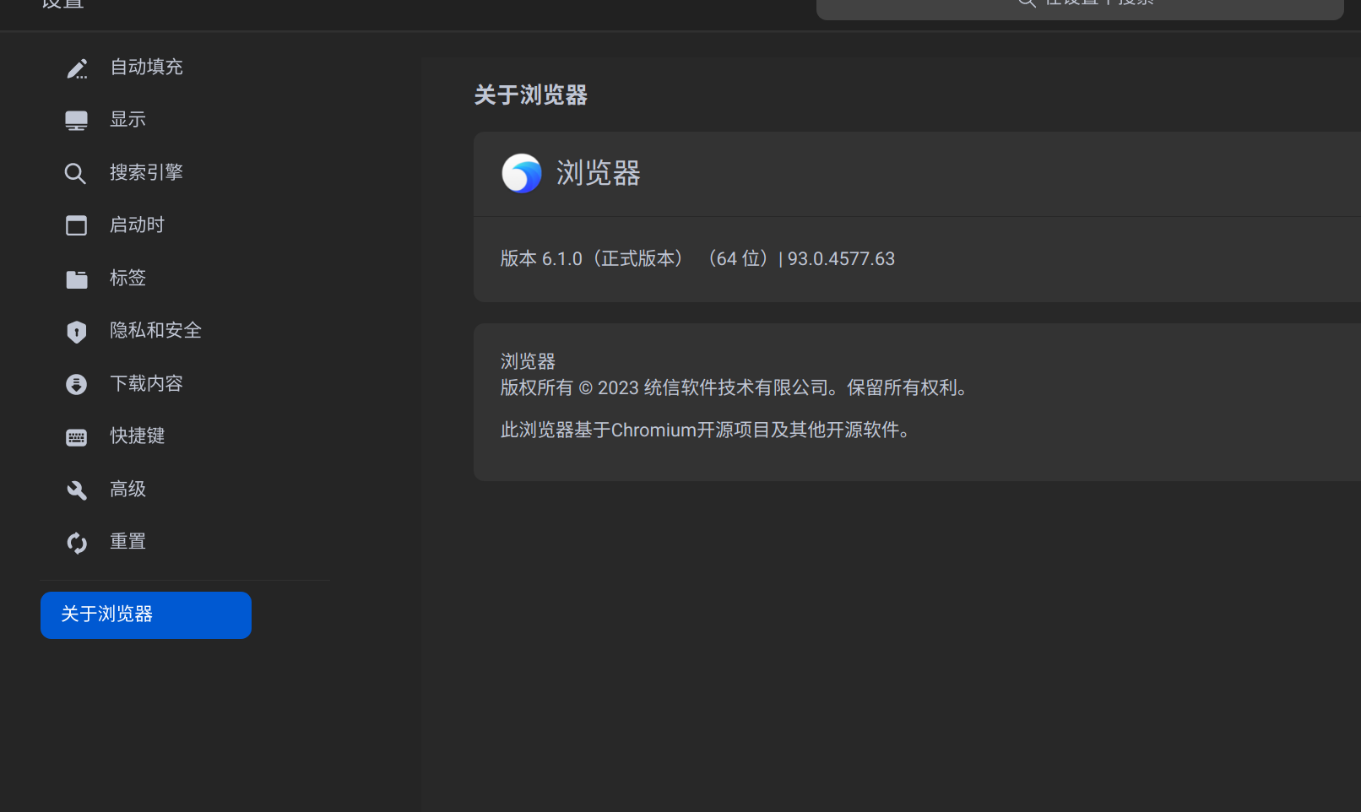
Task: Click the 启动时 window icon
Action: (77, 225)
